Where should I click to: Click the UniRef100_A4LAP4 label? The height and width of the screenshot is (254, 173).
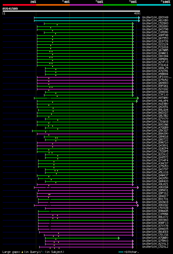click(x=155, y=101)
